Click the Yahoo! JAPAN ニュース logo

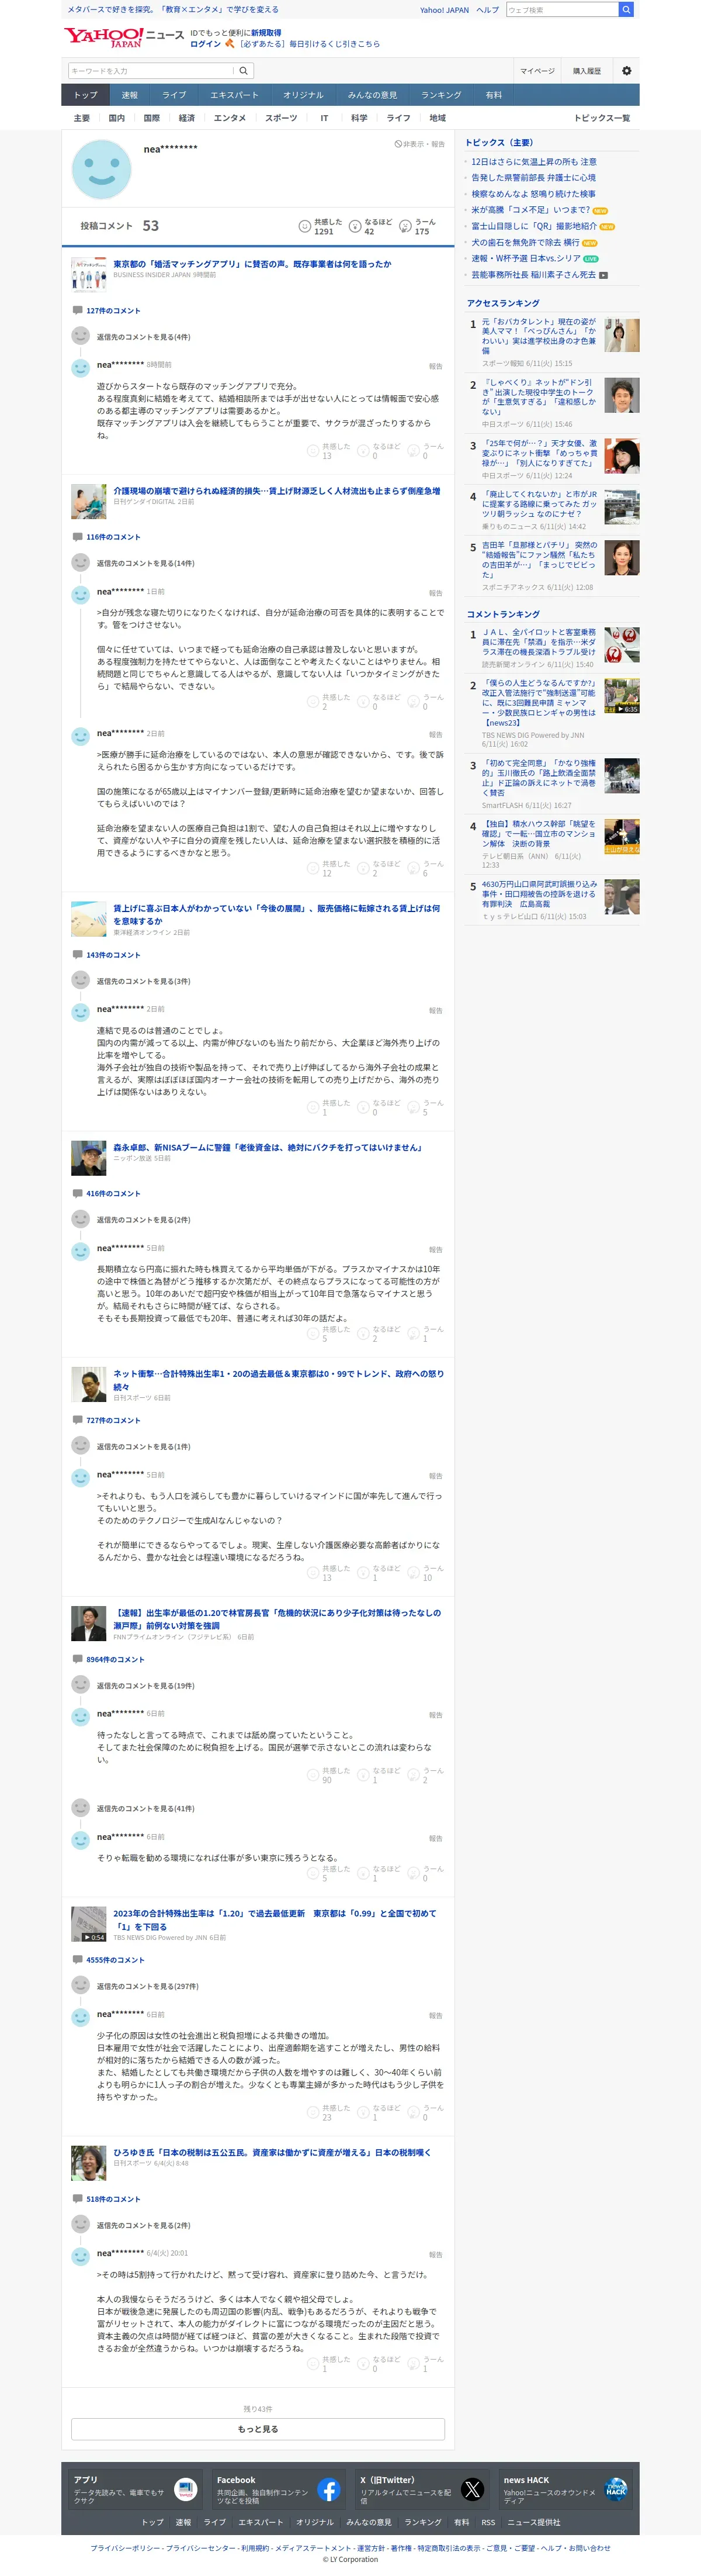(124, 38)
